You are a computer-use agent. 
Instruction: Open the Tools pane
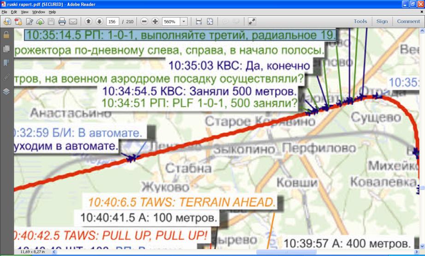[x=360, y=21]
